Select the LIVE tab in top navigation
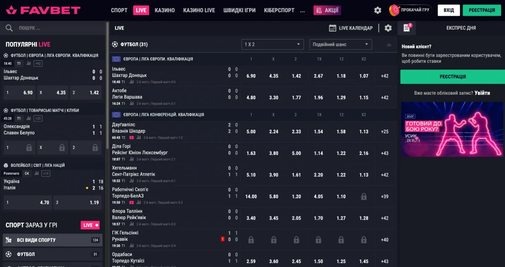Image resolution: width=505 pixels, height=267 pixels. (x=141, y=10)
